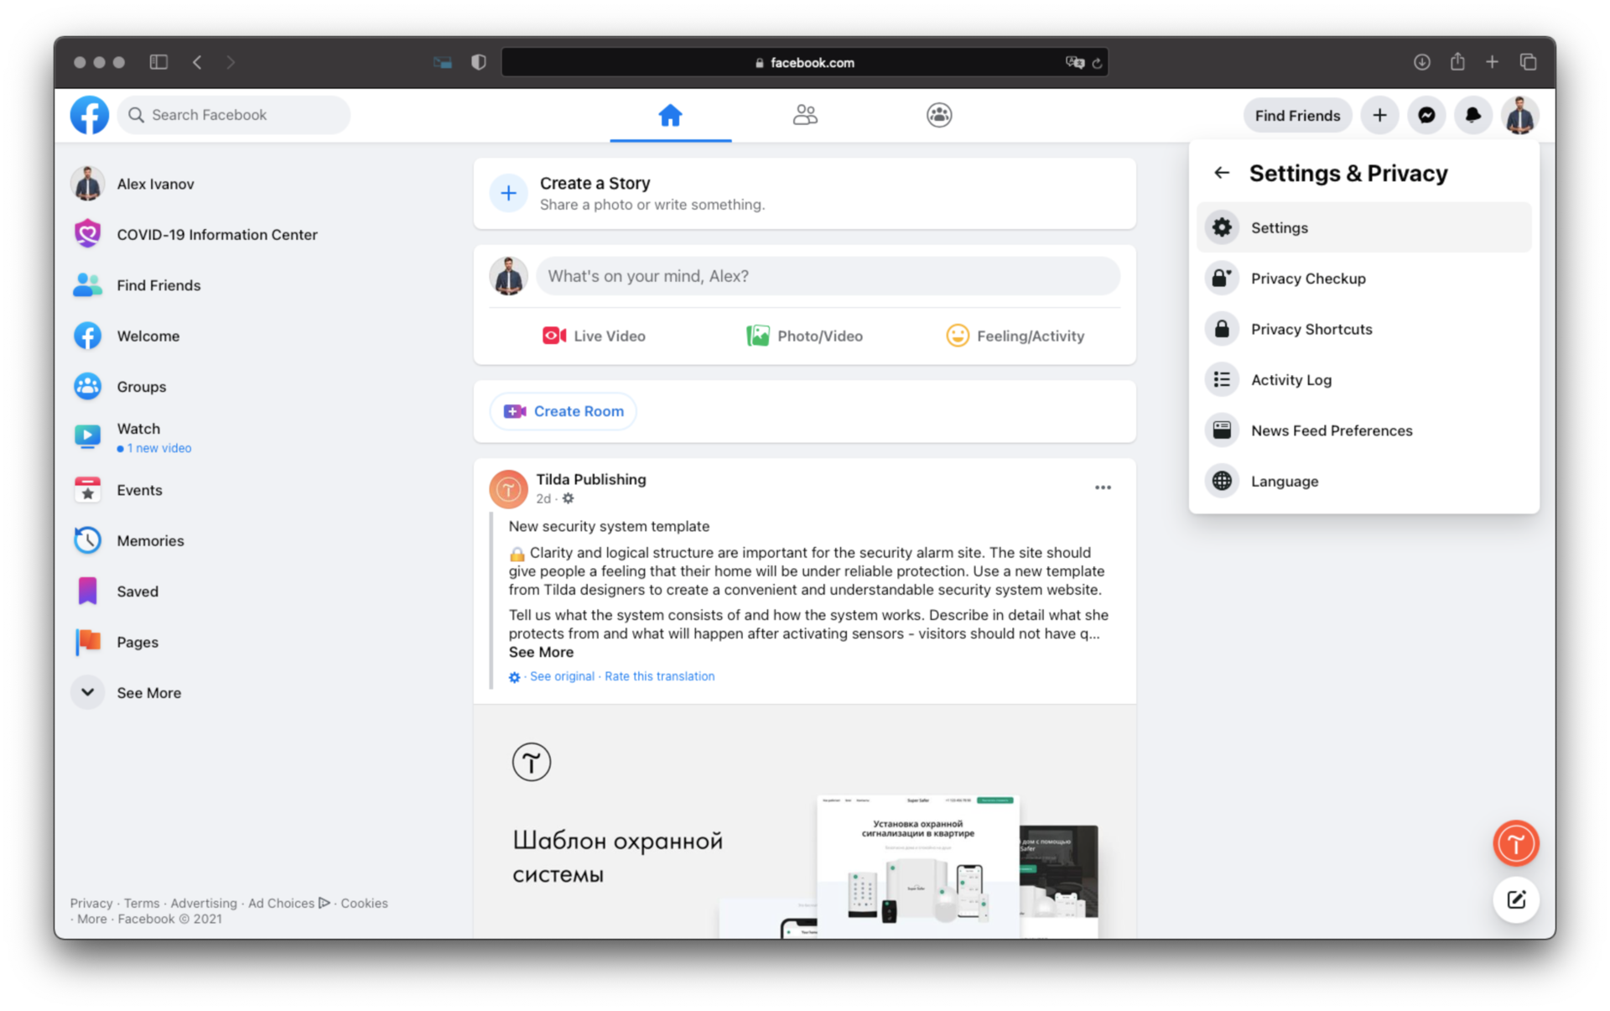
Task: Go back from Settings & Privacy
Action: (x=1222, y=173)
